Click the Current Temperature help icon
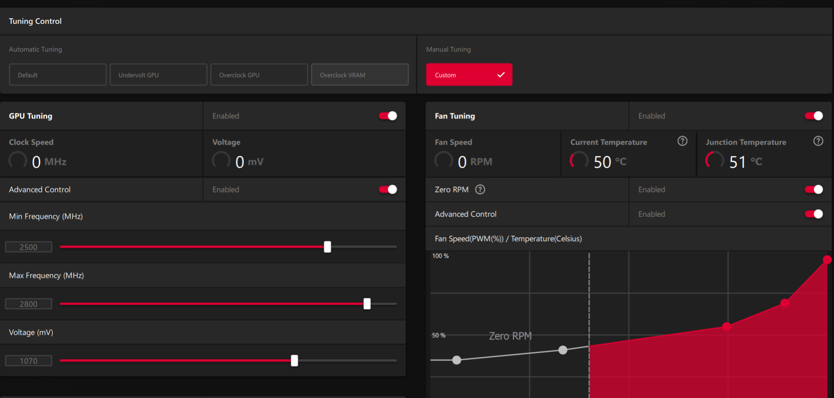The width and height of the screenshot is (834, 398). (x=682, y=141)
